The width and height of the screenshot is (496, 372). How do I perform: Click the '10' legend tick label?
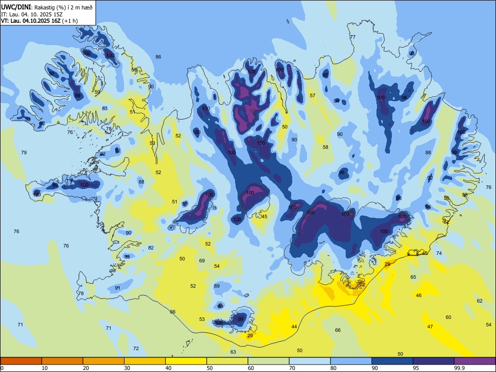coord(45,368)
